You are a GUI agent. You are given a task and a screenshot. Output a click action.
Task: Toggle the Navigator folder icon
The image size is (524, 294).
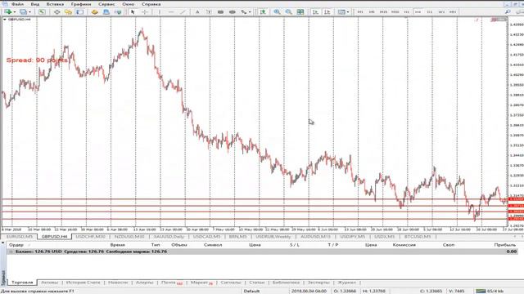click(x=68, y=12)
